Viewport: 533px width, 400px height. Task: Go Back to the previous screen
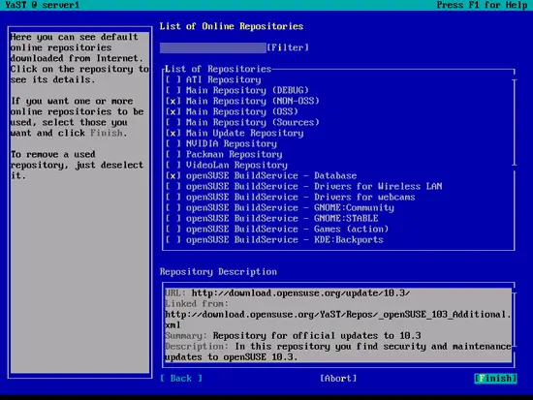[x=181, y=379]
